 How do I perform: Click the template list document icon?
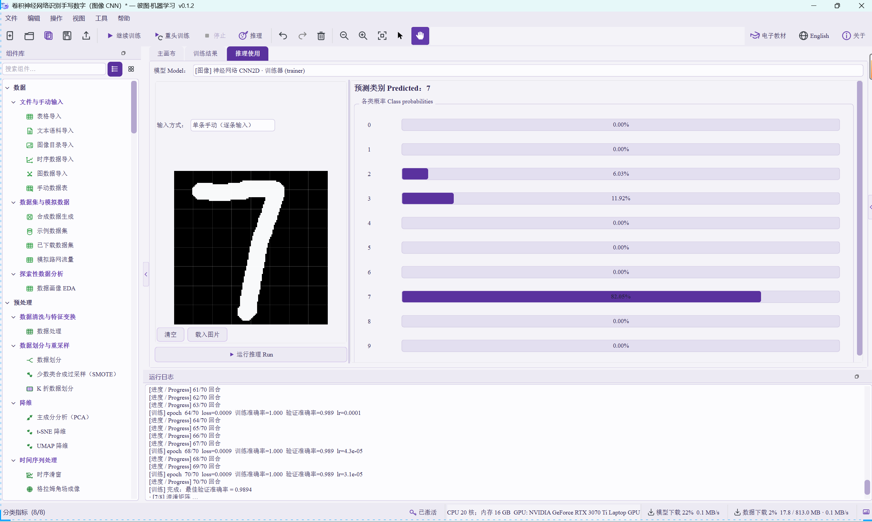pos(48,35)
